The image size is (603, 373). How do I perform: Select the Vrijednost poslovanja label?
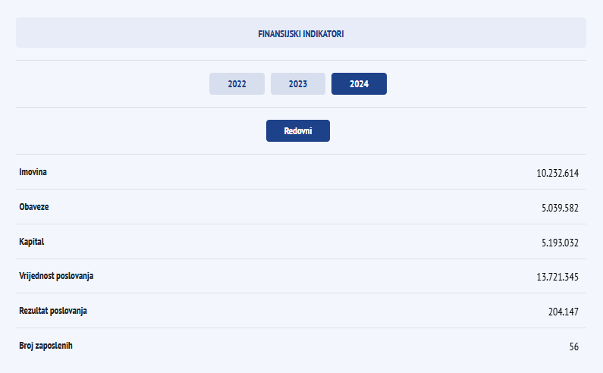pyautogui.click(x=56, y=276)
